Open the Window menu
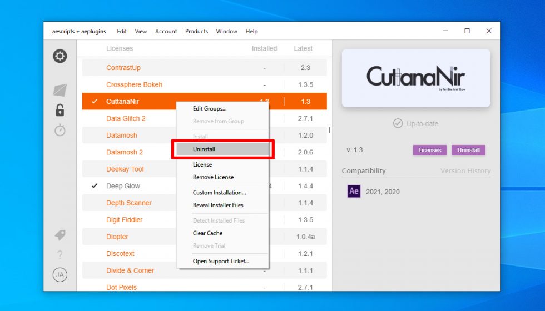Image resolution: width=545 pixels, height=311 pixels. coord(227,31)
